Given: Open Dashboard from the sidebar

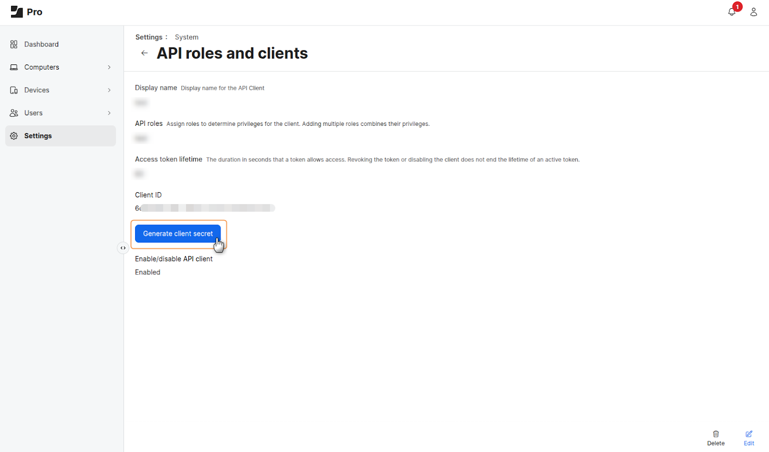Looking at the screenshot, I should coord(41,44).
